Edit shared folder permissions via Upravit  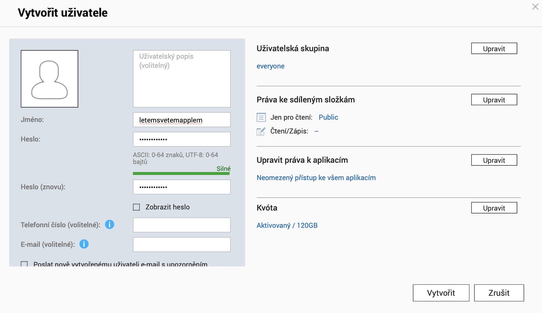(494, 100)
